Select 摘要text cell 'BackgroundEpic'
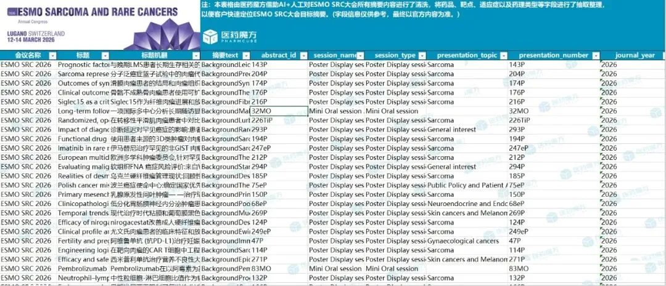666x286 pixels. click(x=225, y=260)
